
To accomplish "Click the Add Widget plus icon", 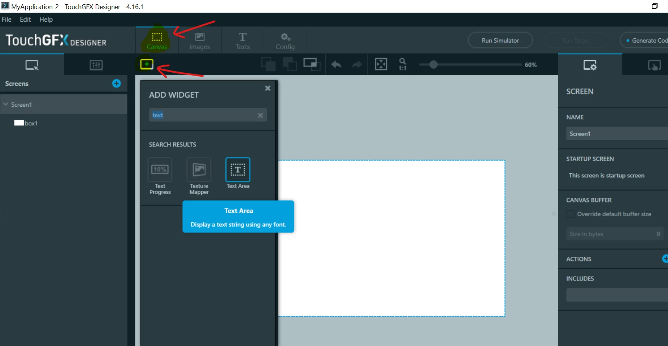I will 147,64.
